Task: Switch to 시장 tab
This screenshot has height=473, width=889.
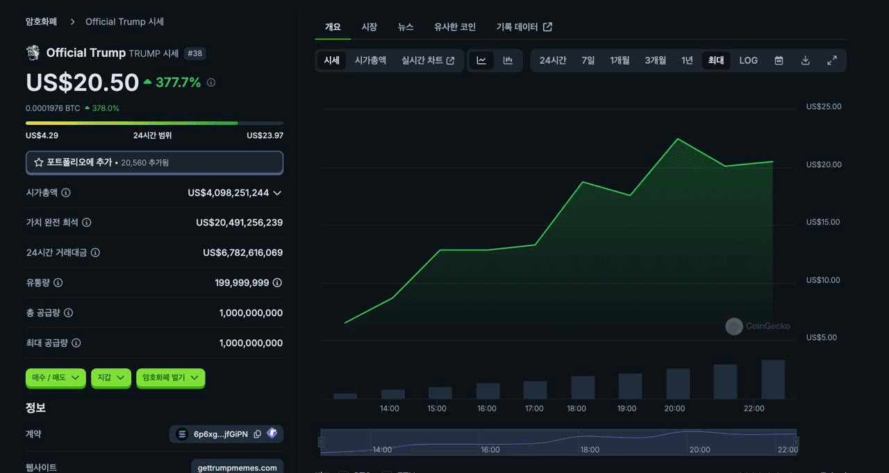Action: coord(369,27)
